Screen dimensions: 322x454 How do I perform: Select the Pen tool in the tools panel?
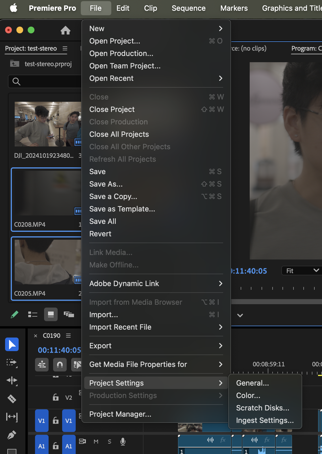tap(12, 435)
